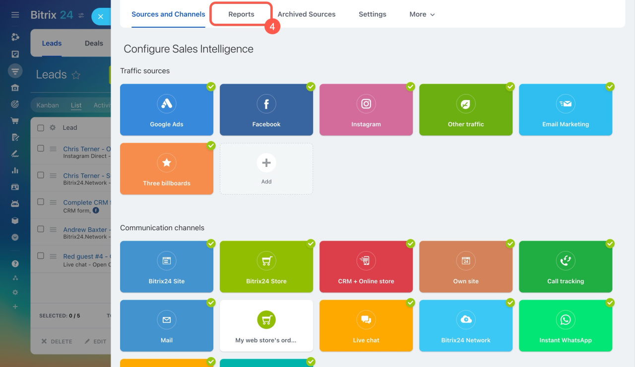This screenshot has width=635, height=367.
Task: Switch to Kanban view
Action: (x=48, y=105)
